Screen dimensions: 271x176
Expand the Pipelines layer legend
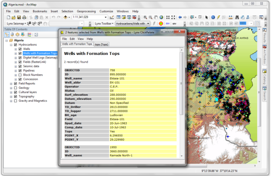coord(15,71)
